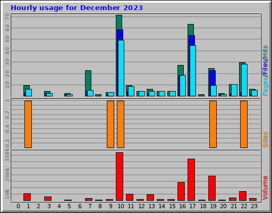
Task: Click the green "Hits" legend label
Action: tap(265, 52)
